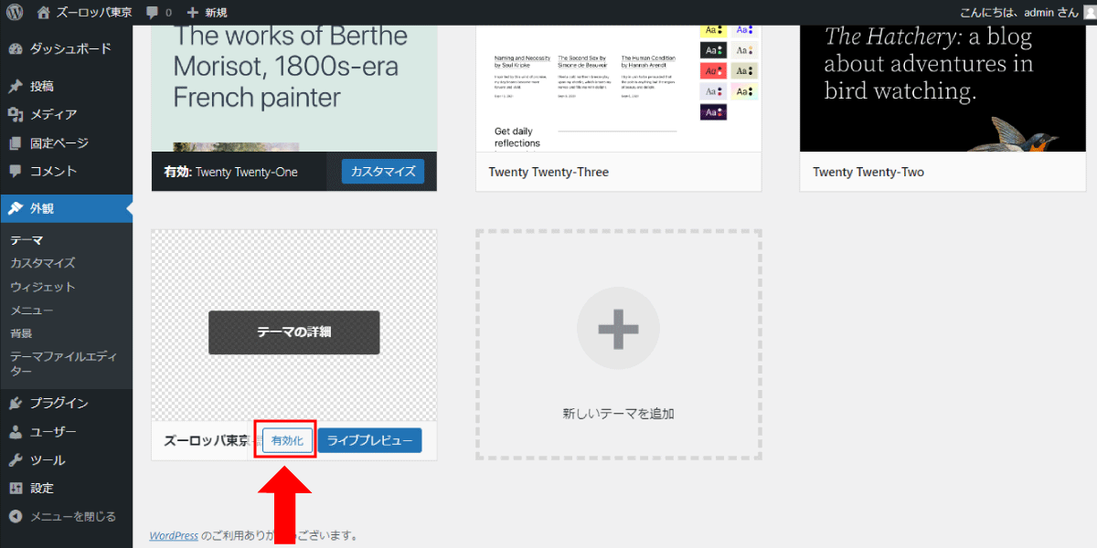Screen dimensions: 1097x548
Task: Click the WordPress footer link
Action: [174, 535]
